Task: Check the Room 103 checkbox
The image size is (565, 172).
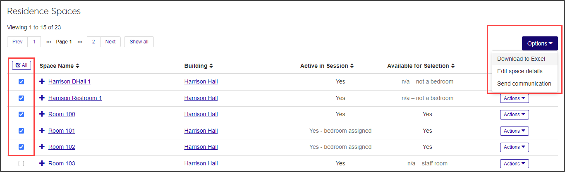Action: pos(21,163)
